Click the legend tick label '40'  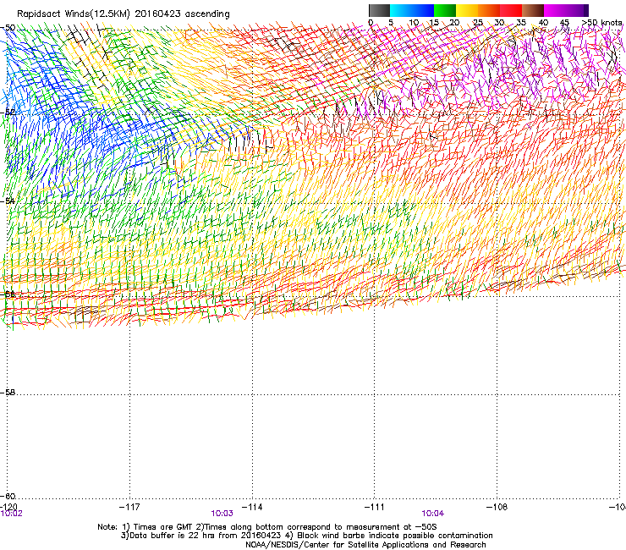tap(544, 23)
